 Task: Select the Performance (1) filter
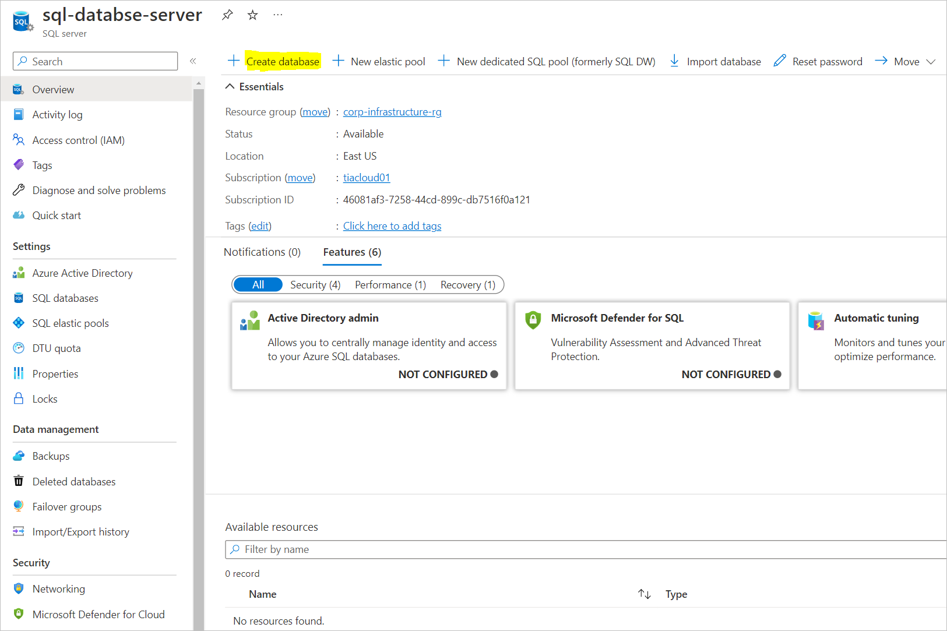(x=390, y=284)
